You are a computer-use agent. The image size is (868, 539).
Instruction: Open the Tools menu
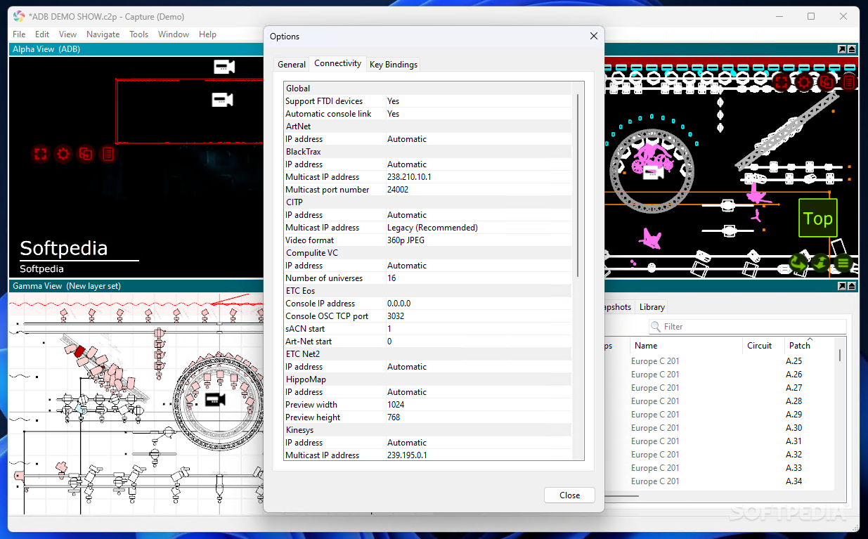pos(139,34)
